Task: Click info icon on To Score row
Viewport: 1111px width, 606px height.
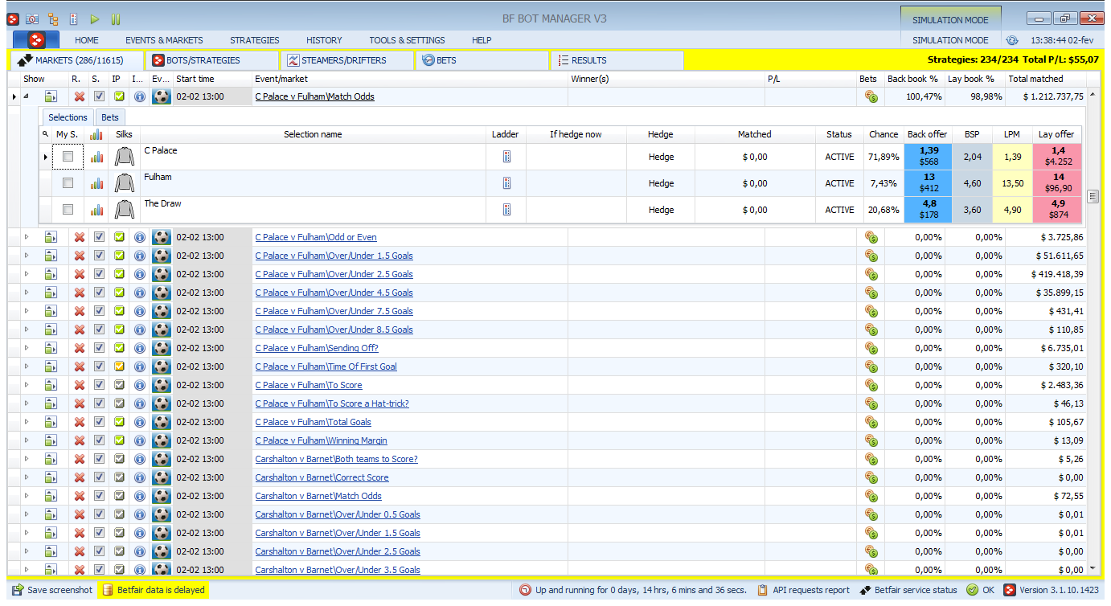Action: 139,385
